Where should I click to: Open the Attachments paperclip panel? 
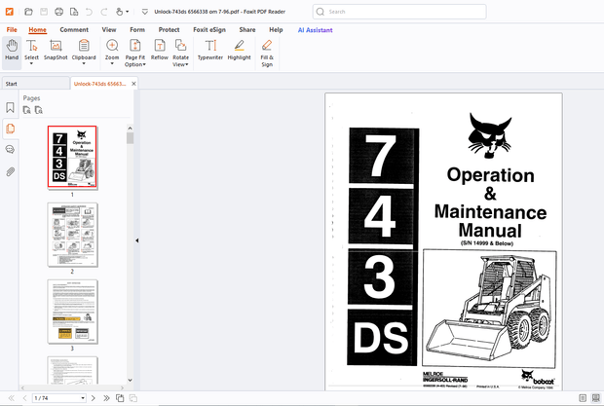10,171
